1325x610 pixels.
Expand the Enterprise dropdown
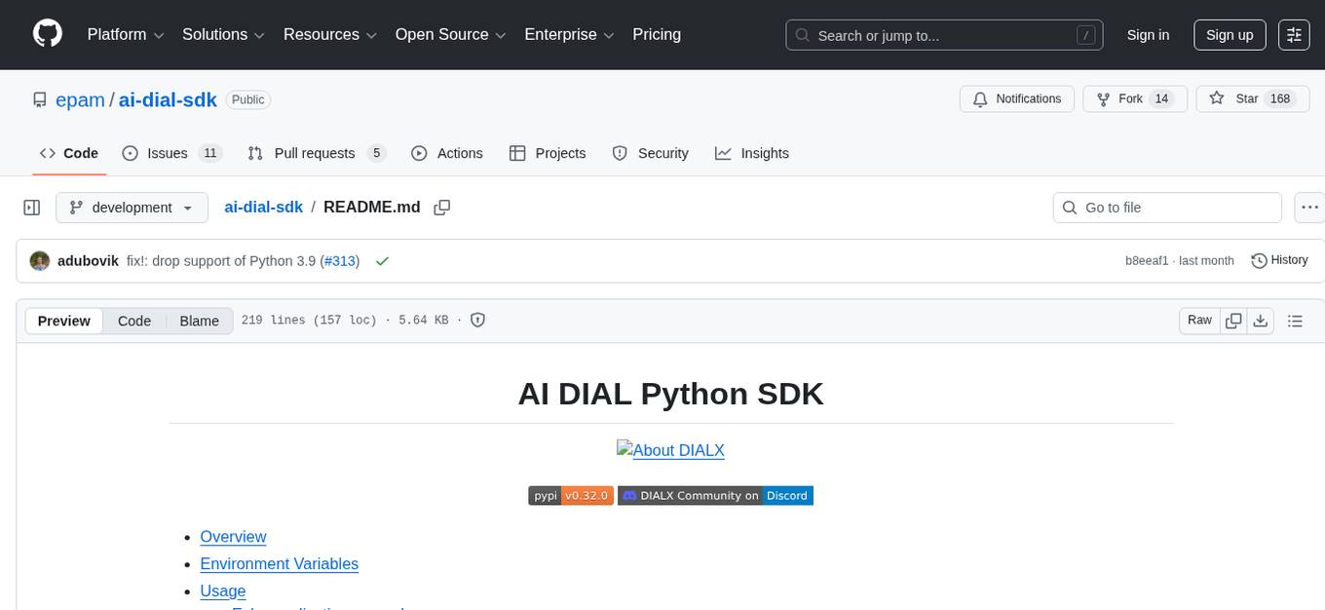[x=569, y=34]
